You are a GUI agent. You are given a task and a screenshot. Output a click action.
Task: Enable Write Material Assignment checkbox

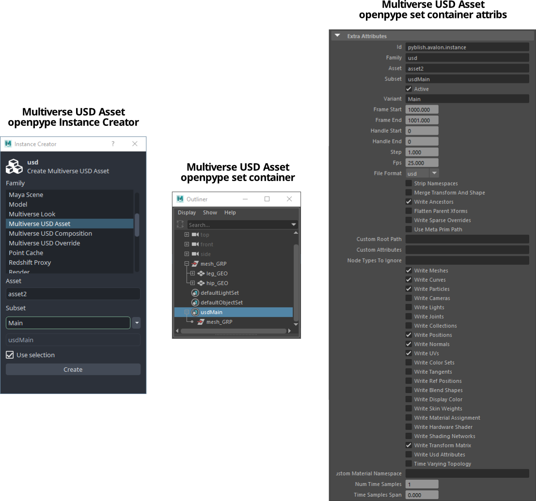[x=409, y=418]
